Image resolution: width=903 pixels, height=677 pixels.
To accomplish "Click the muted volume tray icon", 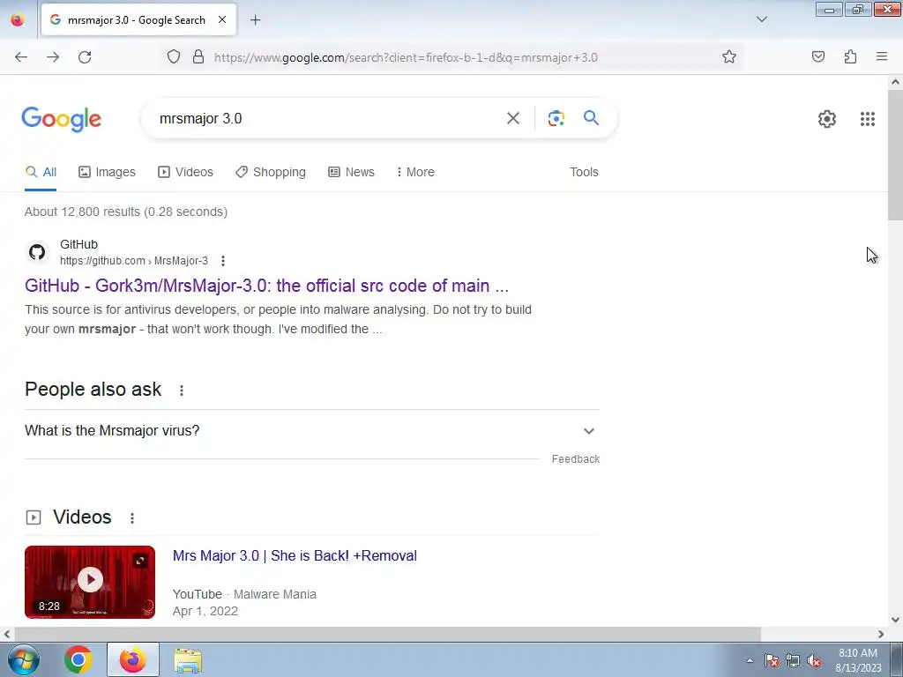I will (x=814, y=661).
